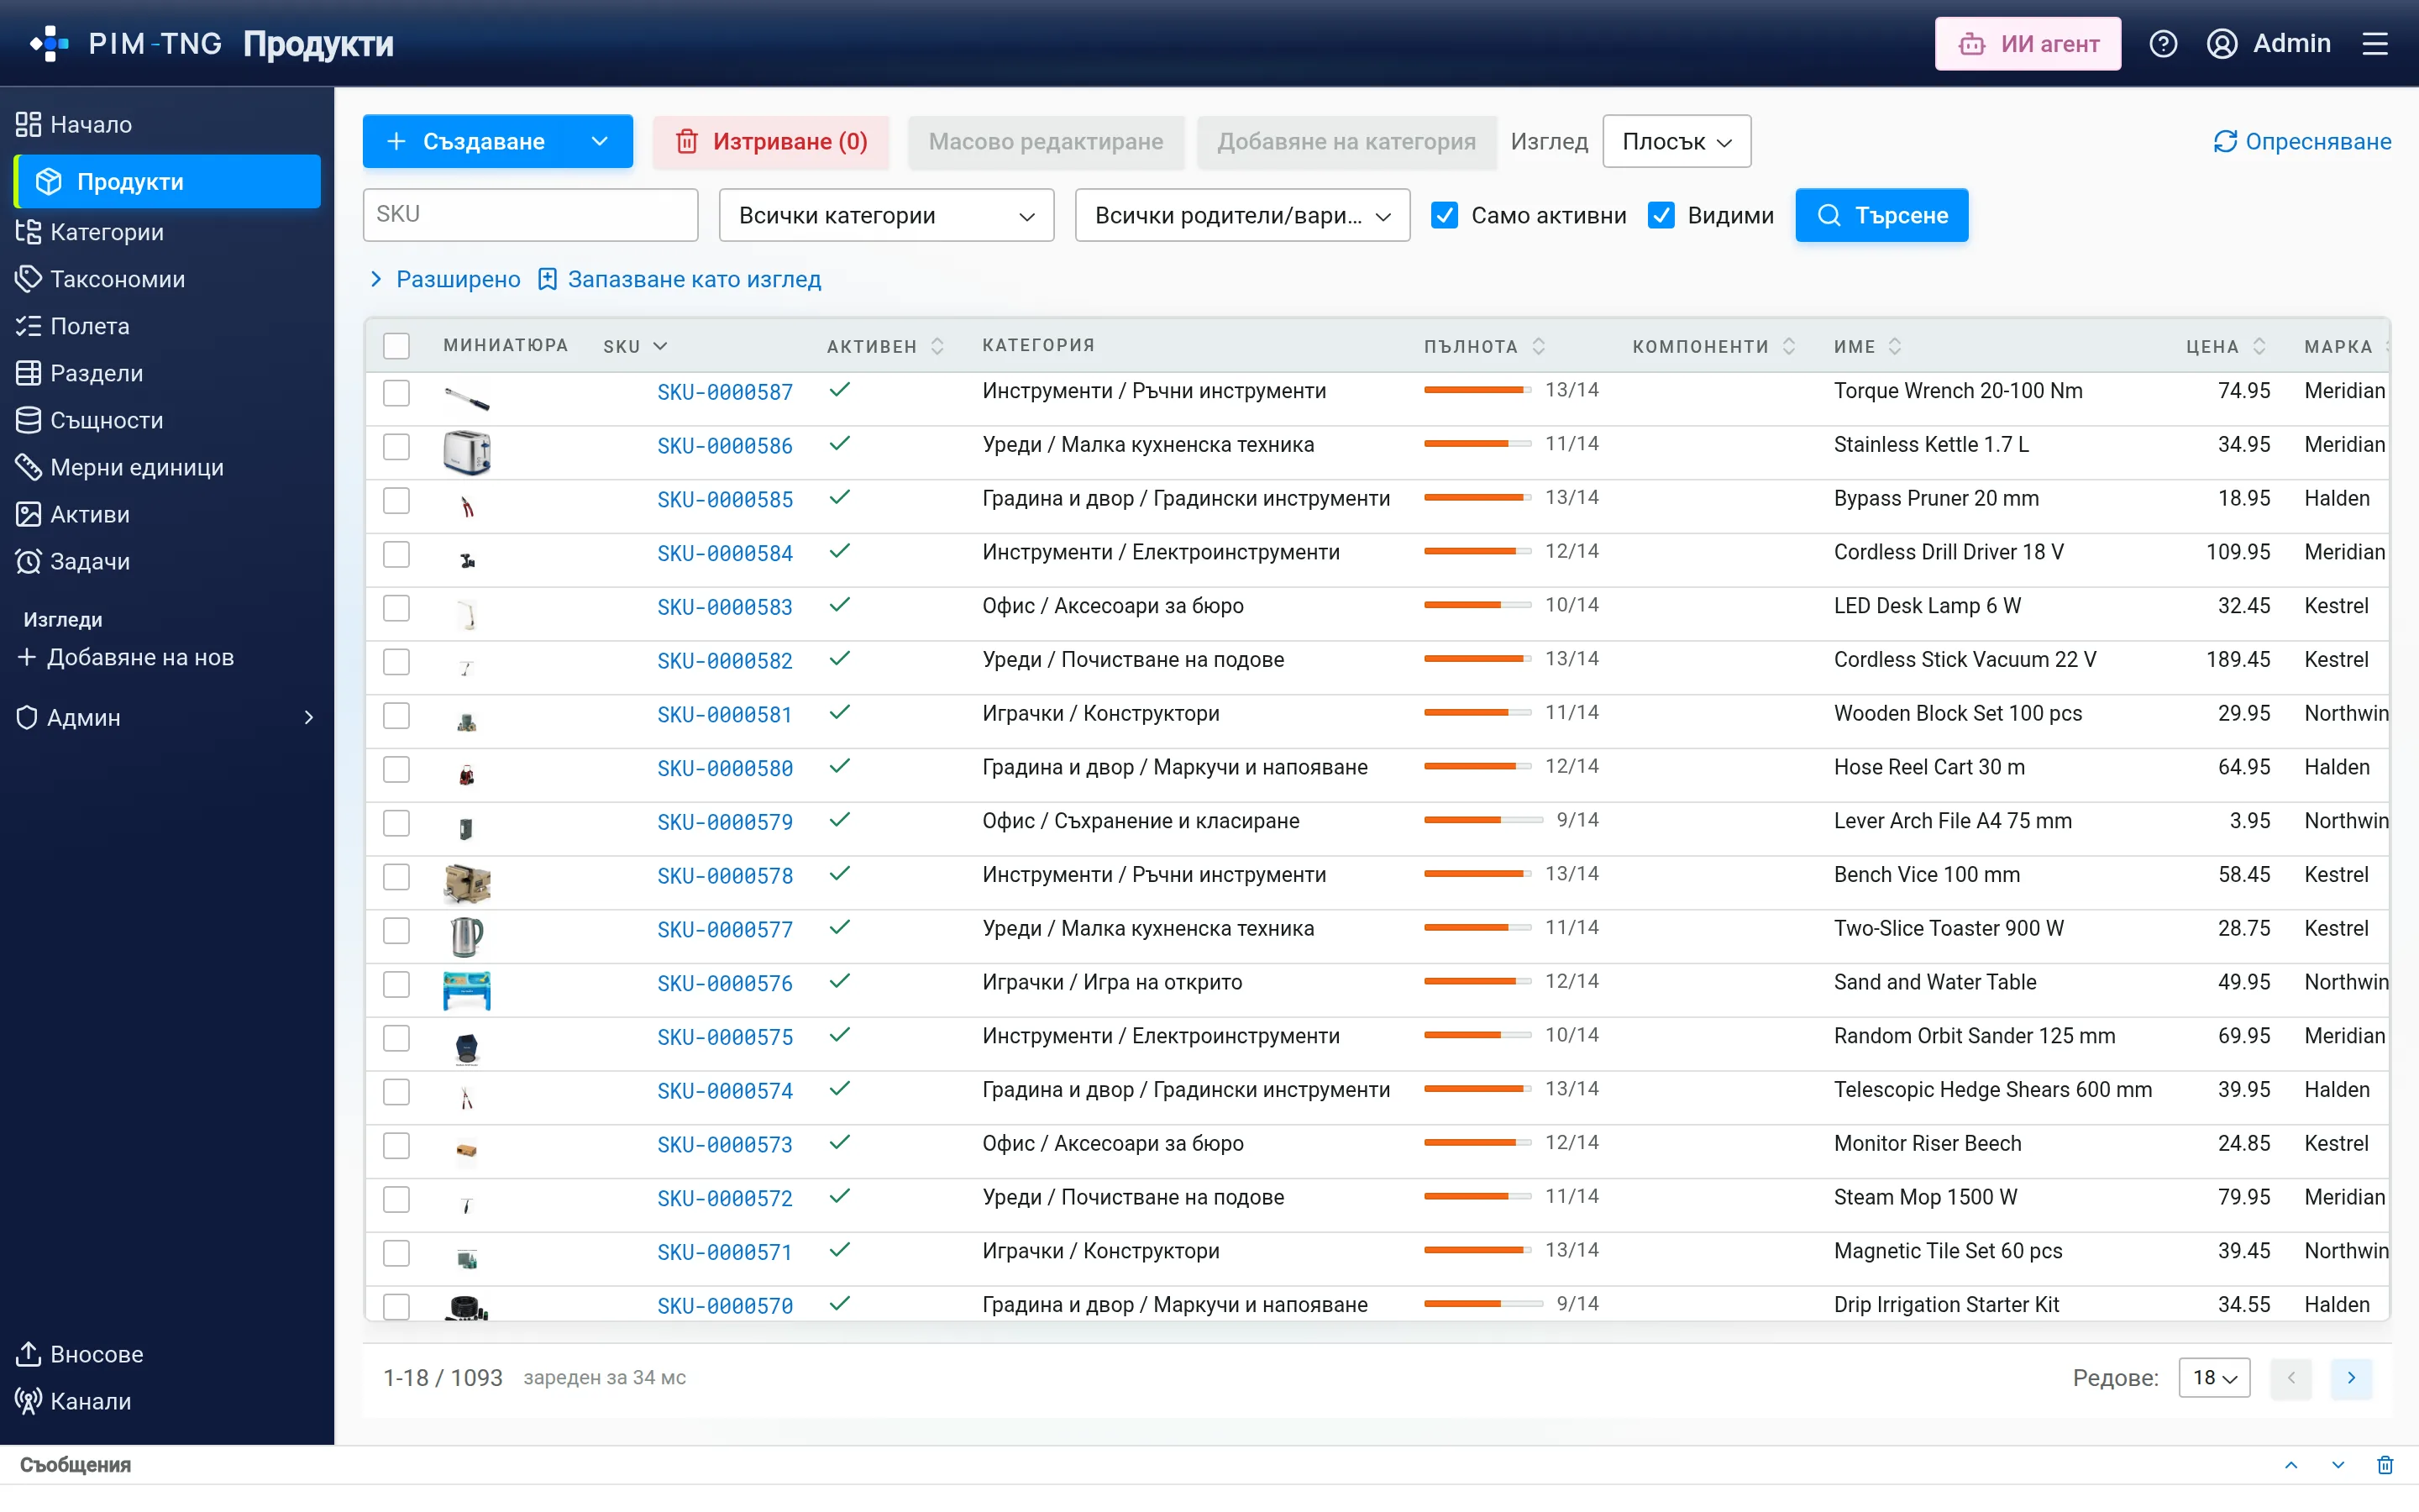Click the Sand and Water Table thumbnail

(x=466, y=990)
